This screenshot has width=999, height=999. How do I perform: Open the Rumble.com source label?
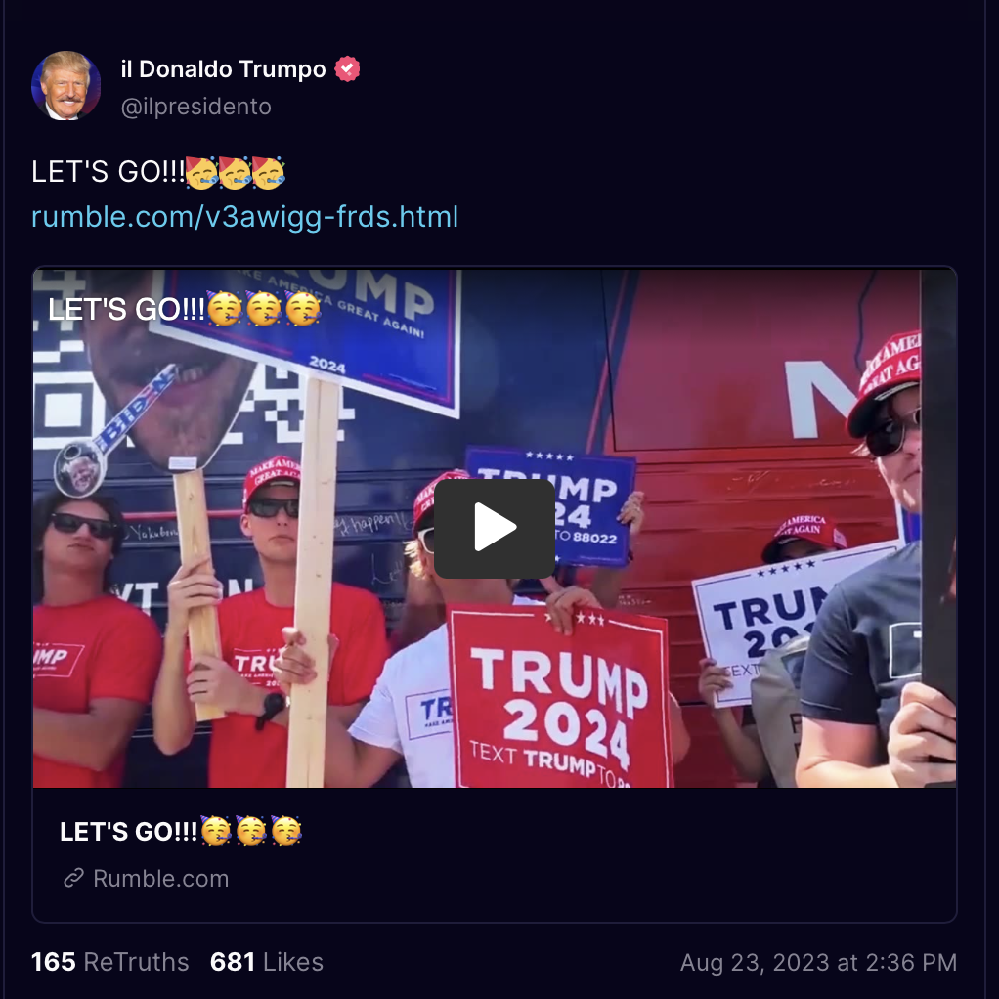(x=160, y=878)
